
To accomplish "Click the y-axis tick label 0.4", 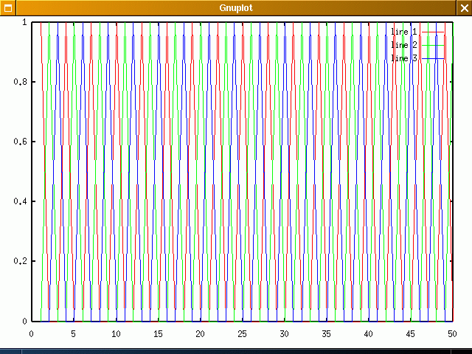I will coord(19,201).
